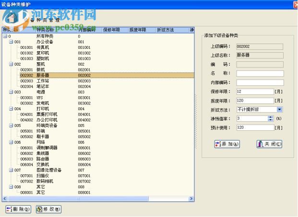Select the 001003 塑封机 row
The height and width of the screenshot is (217, 298).
click(x=107, y=58)
